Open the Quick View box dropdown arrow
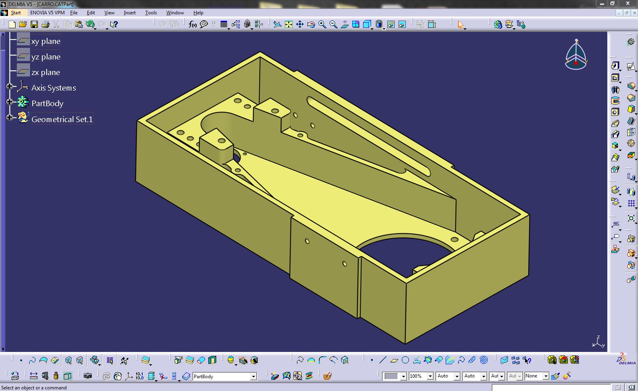This screenshot has height=391, width=638. coord(372,29)
